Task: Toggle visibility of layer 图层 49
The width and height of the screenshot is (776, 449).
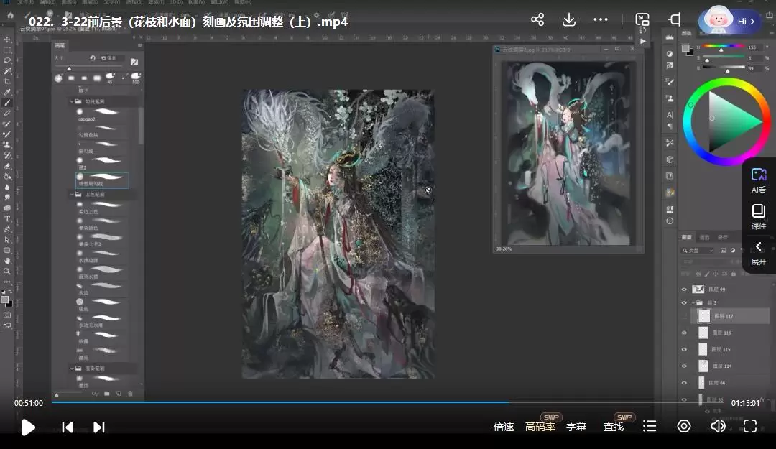Action: (684, 290)
